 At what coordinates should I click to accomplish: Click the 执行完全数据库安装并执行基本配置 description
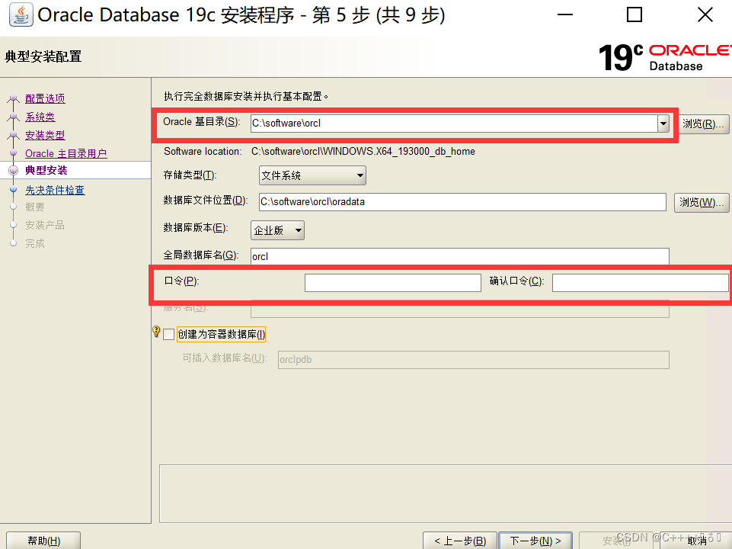pos(245,96)
